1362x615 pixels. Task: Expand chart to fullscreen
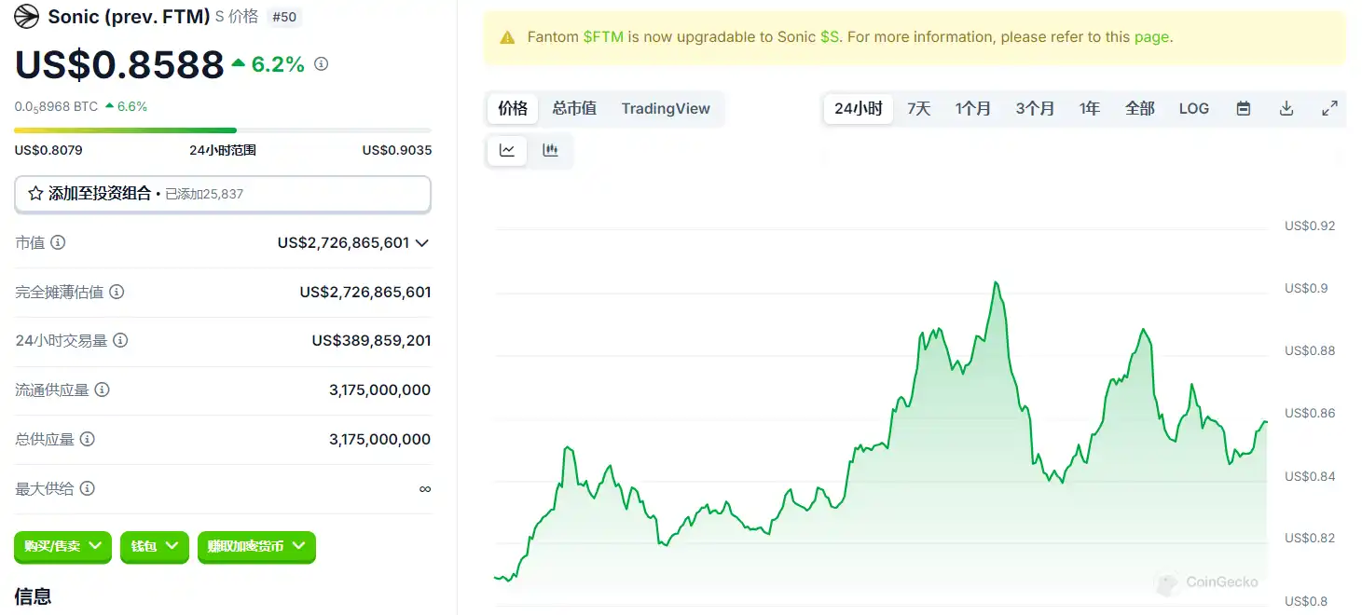[1330, 109]
